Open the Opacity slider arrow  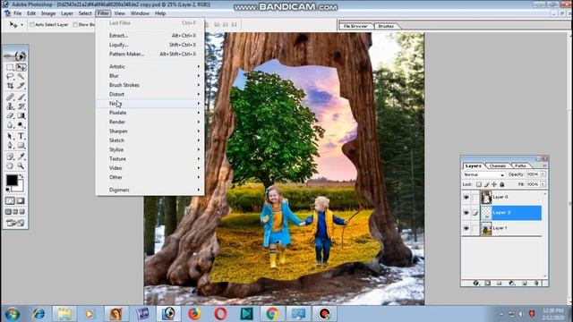543,174
